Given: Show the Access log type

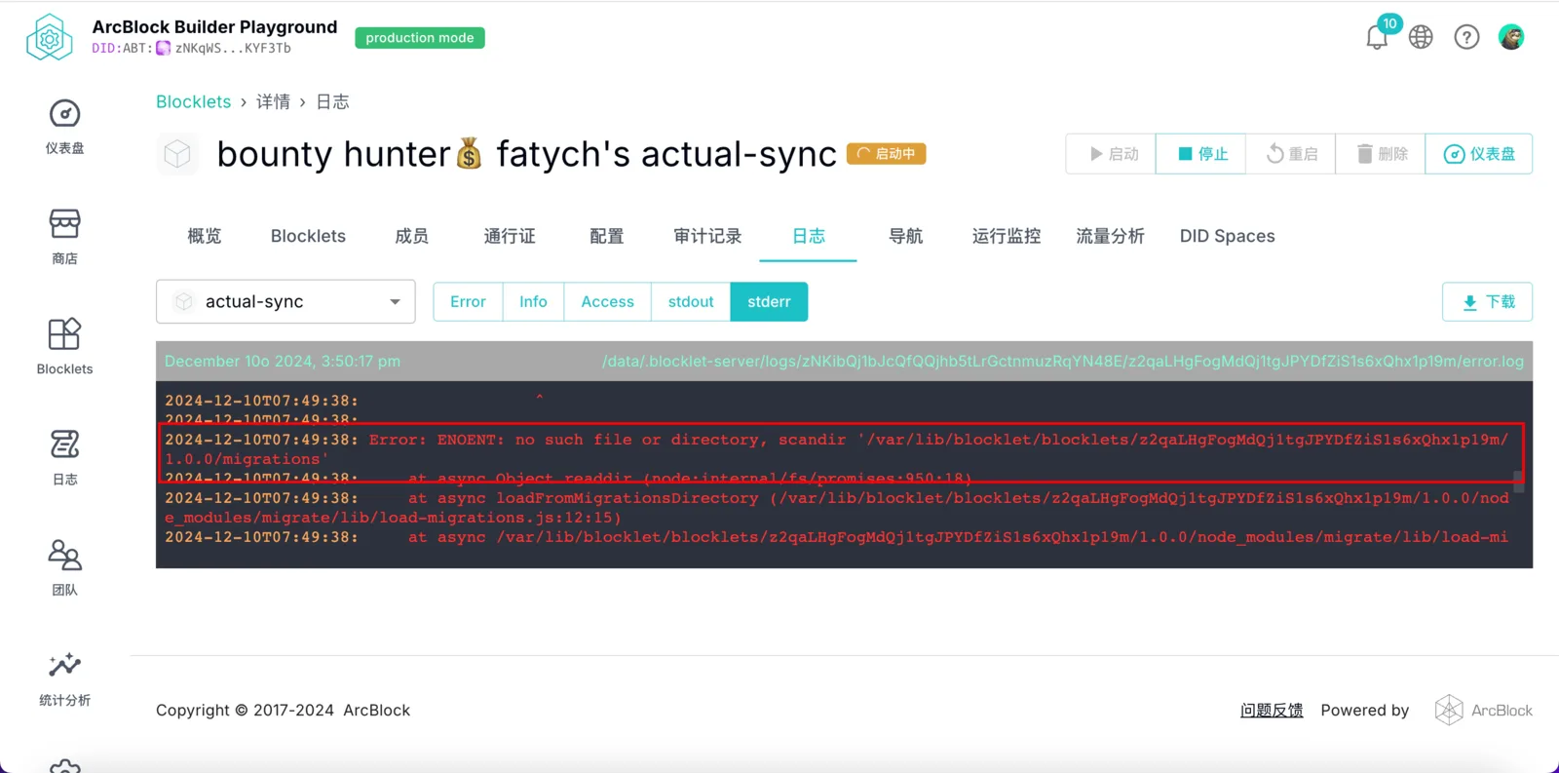Looking at the screenshot, I should [x=607, y=302].
